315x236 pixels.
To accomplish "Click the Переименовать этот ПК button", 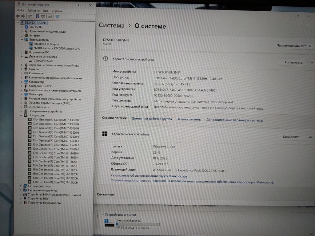I will [x=293, y=46].
